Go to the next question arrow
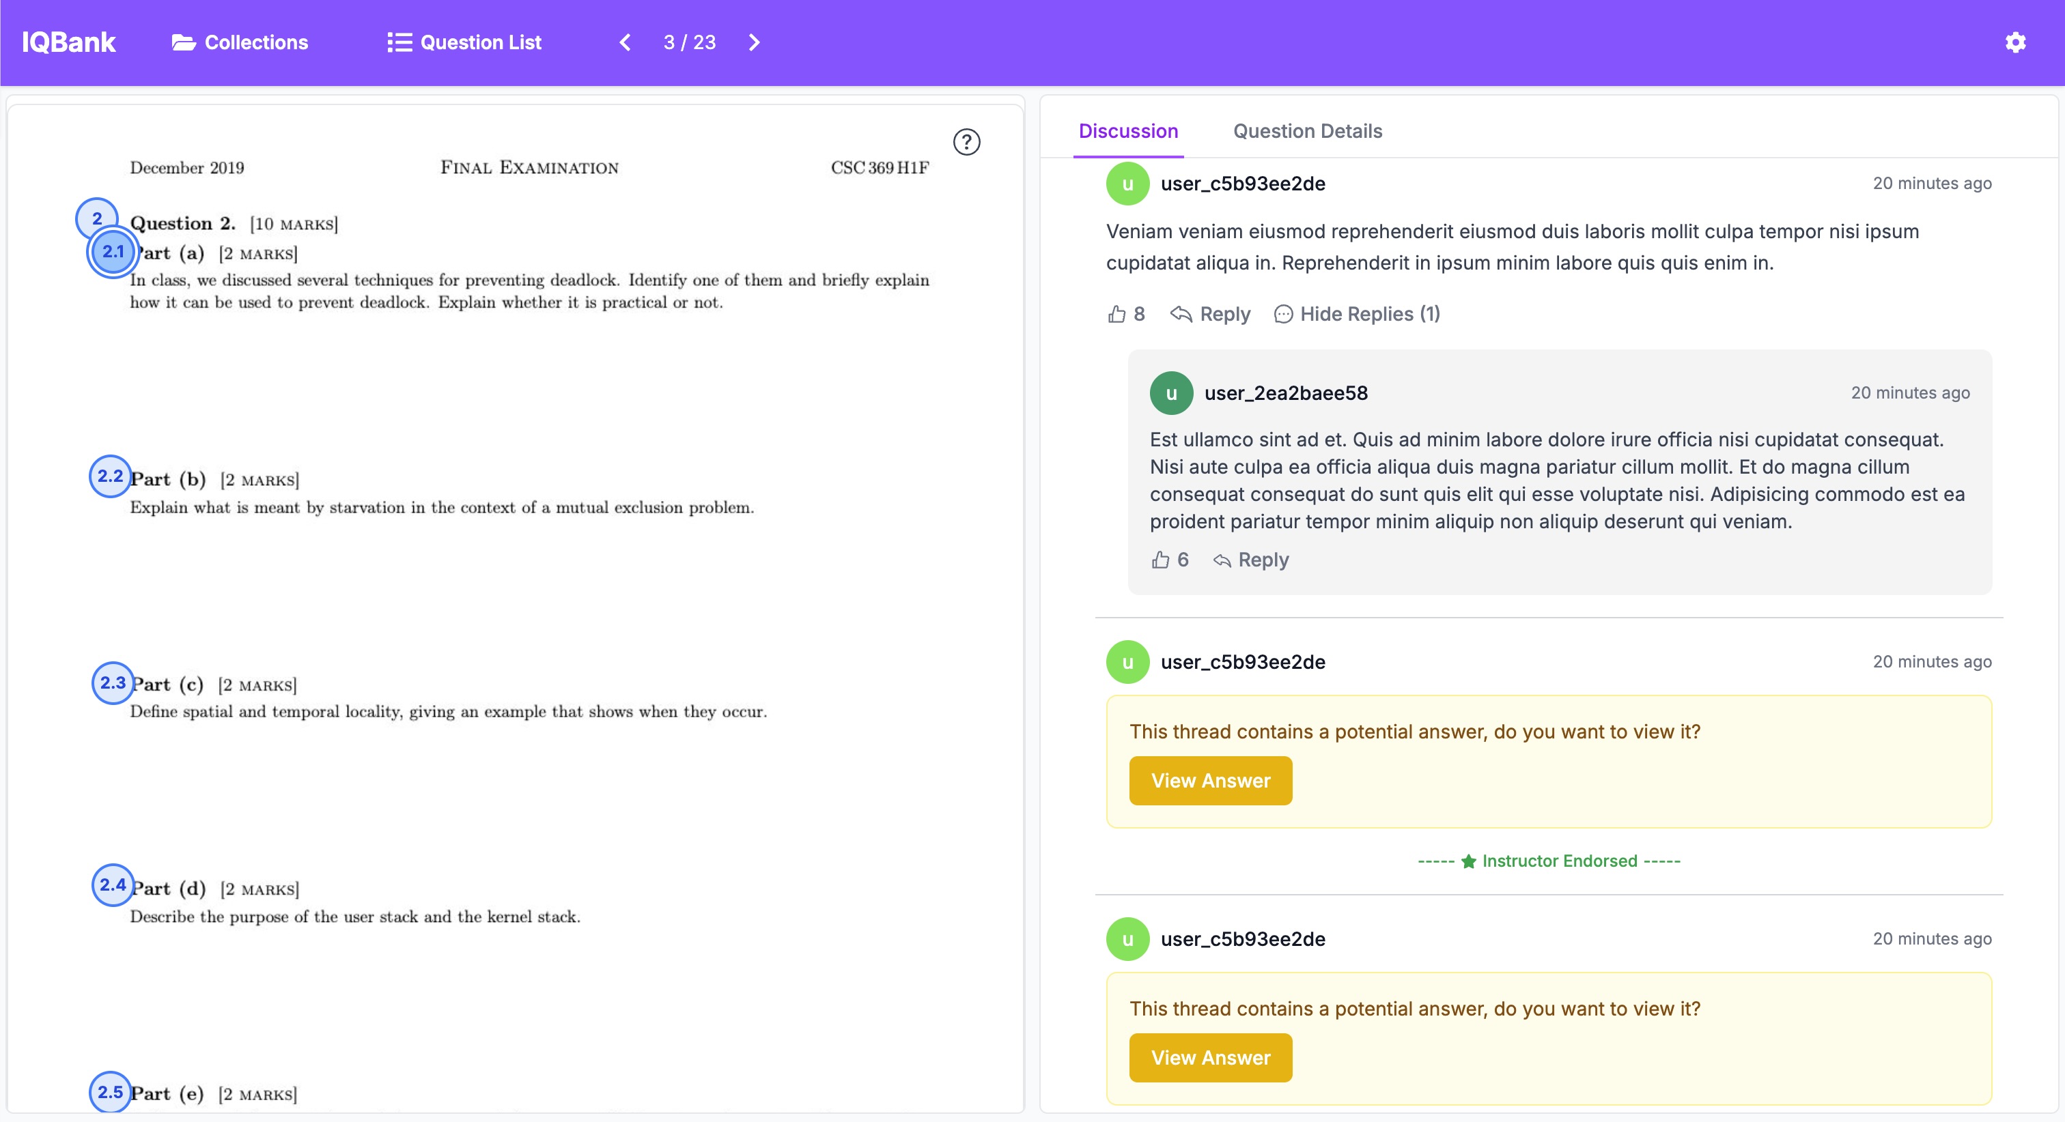 pos(753,42)
